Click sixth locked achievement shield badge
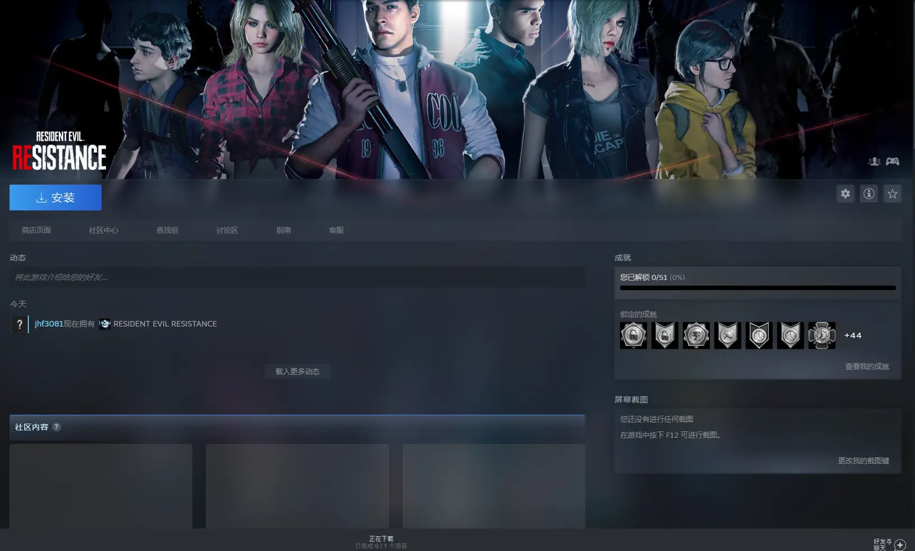 click(x=791, y=336)
